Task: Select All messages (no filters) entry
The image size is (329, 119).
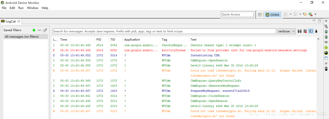Action: click(26, 37)
